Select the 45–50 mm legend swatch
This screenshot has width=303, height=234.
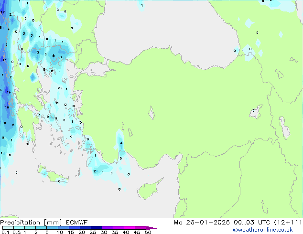[141, 228]
